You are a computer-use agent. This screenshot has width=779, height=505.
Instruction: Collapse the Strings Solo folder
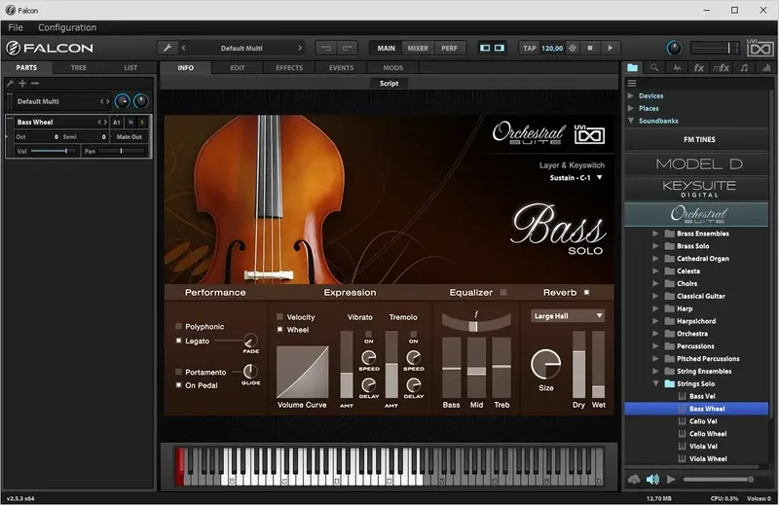(655, 383)
